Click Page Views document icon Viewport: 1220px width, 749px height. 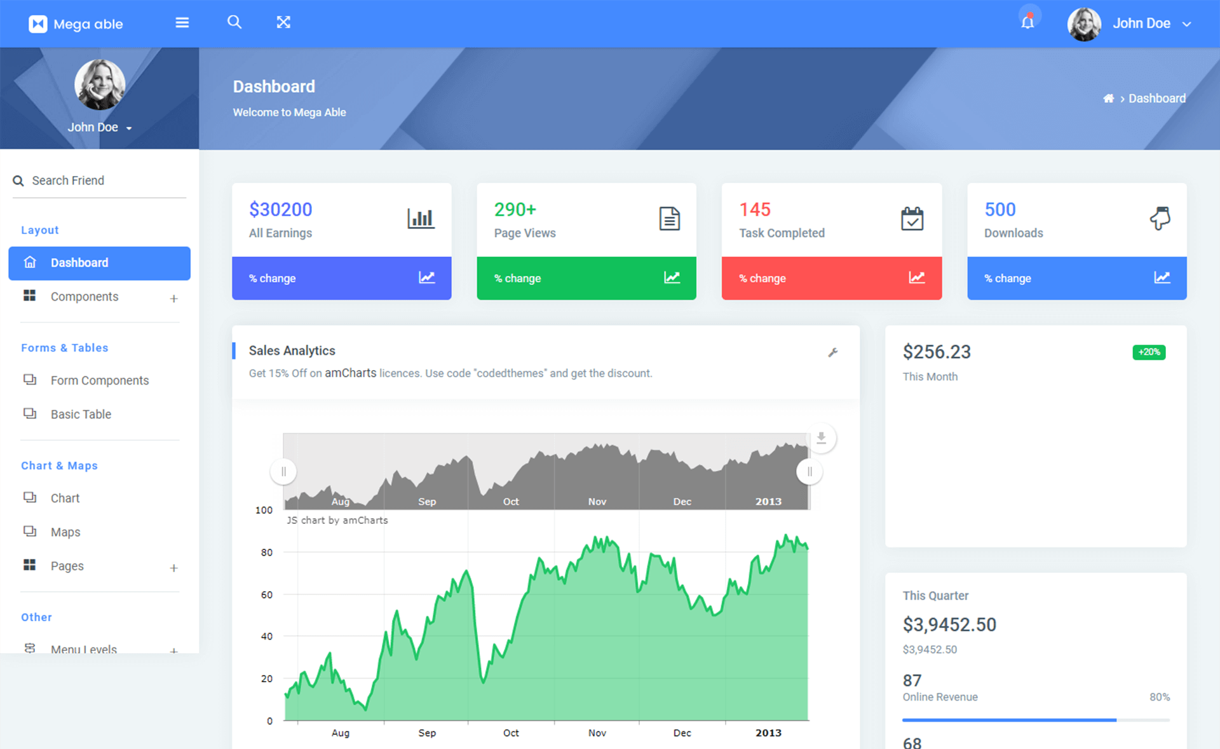click(669, 219)
